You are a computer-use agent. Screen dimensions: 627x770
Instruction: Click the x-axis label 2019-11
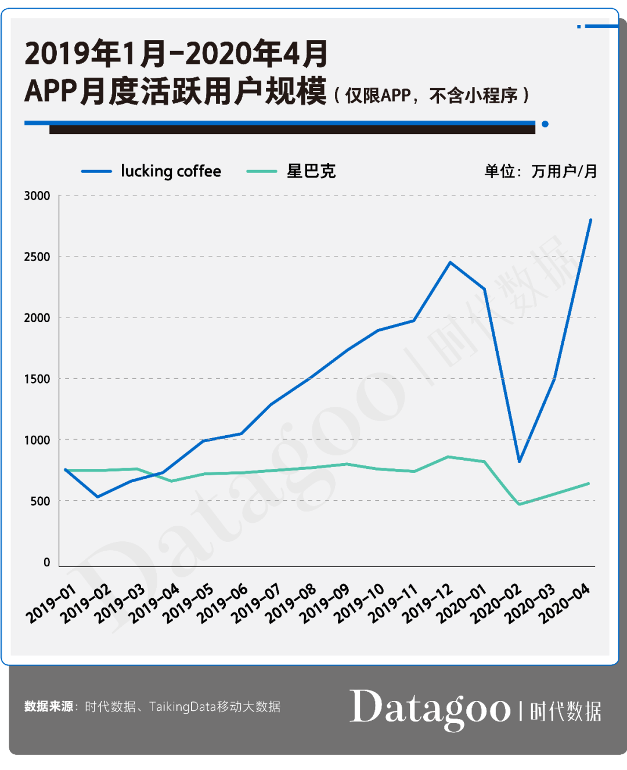click(x=393, y=604)
